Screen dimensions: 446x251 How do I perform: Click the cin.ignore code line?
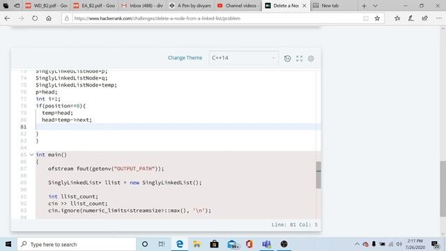point(130,211)
